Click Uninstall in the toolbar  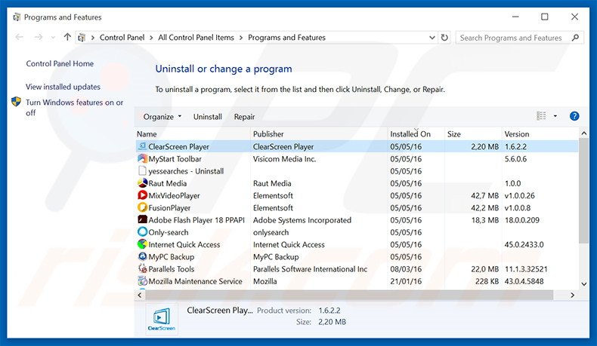tap(208, 117)
